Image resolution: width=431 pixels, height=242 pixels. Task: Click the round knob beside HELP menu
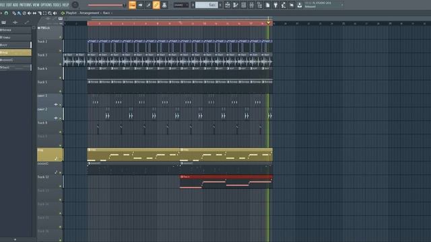pos(75,5)
